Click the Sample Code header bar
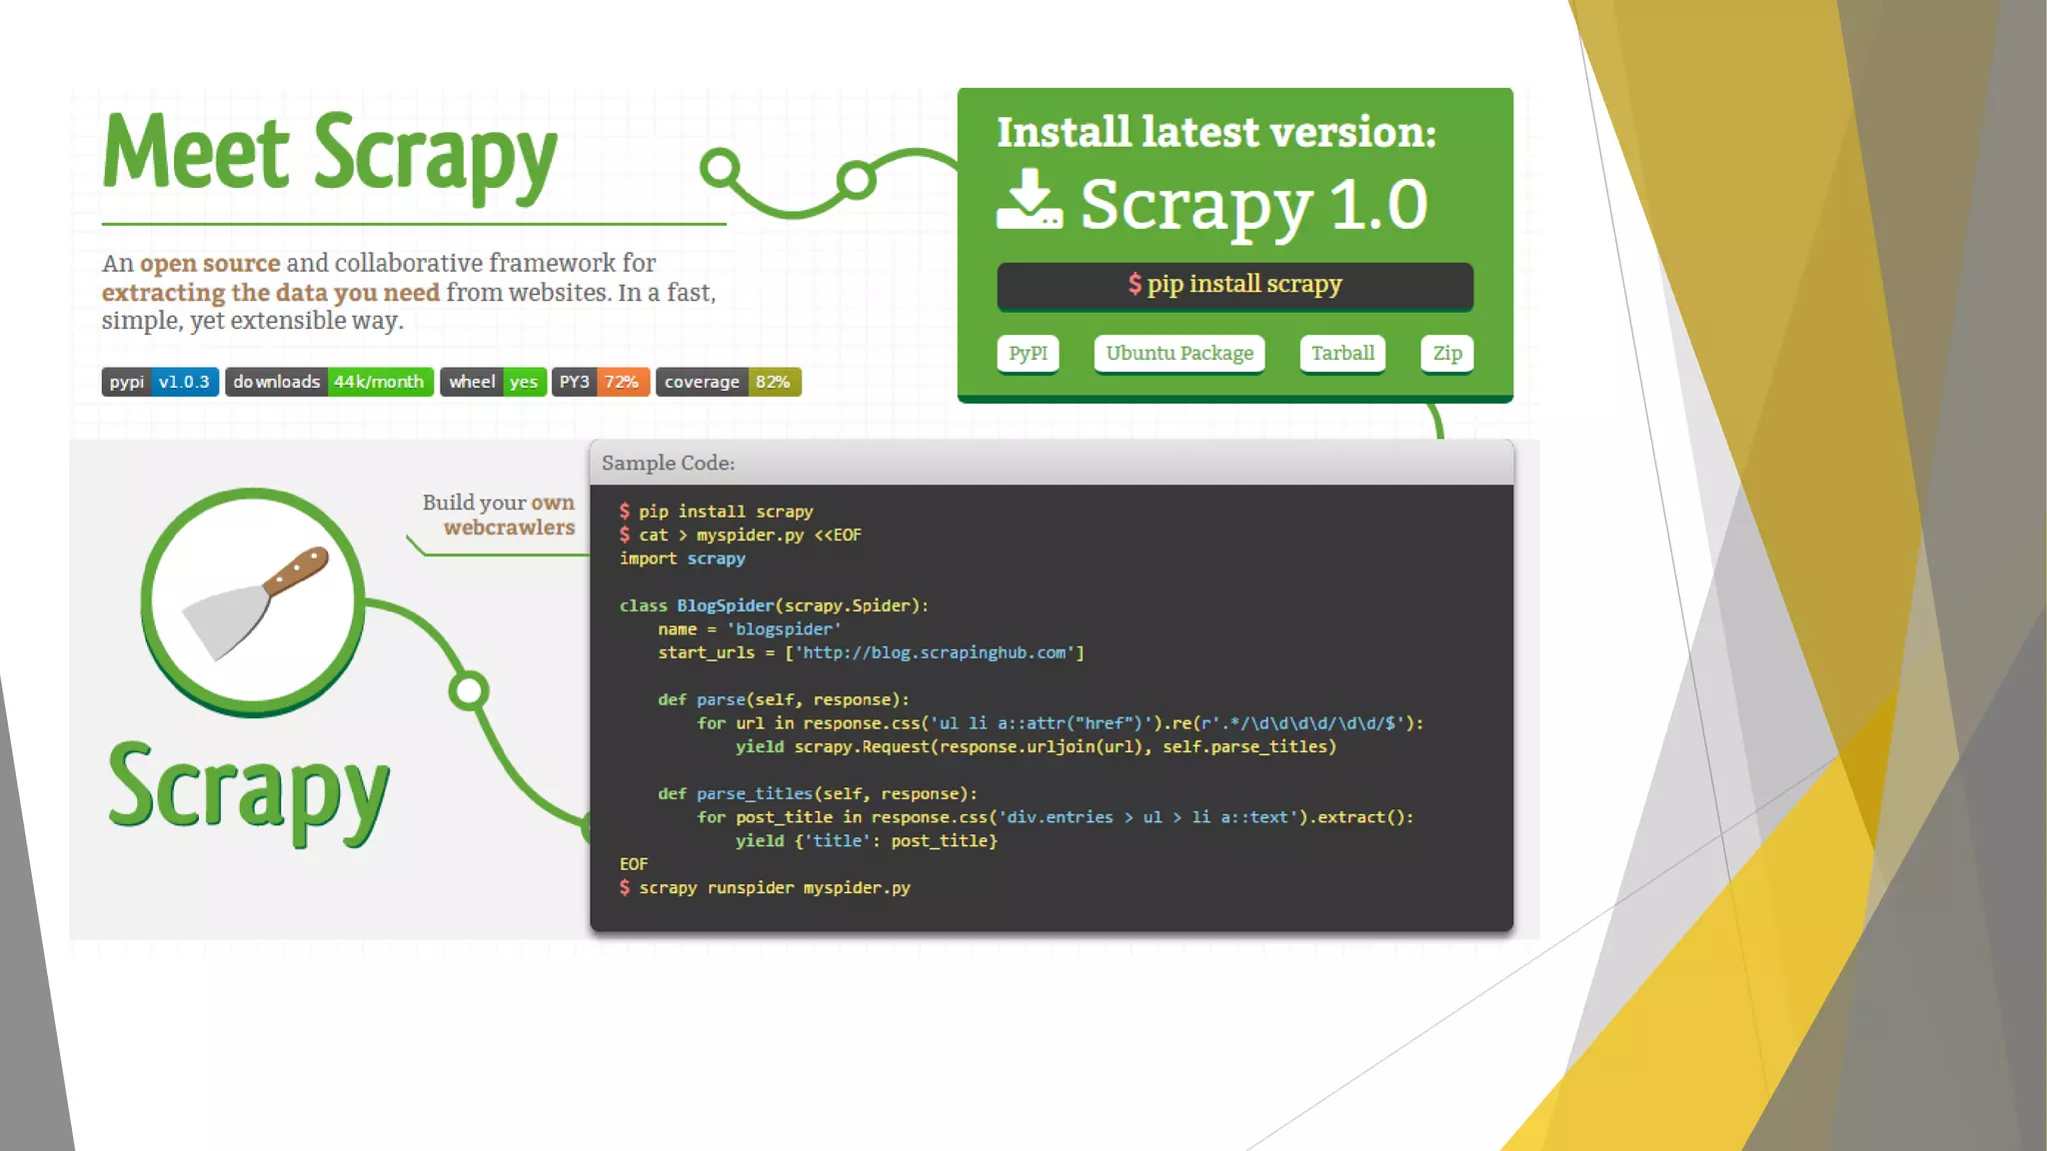The width and height of the screenshot is (2047, 1151). (x=1050, y=463)
